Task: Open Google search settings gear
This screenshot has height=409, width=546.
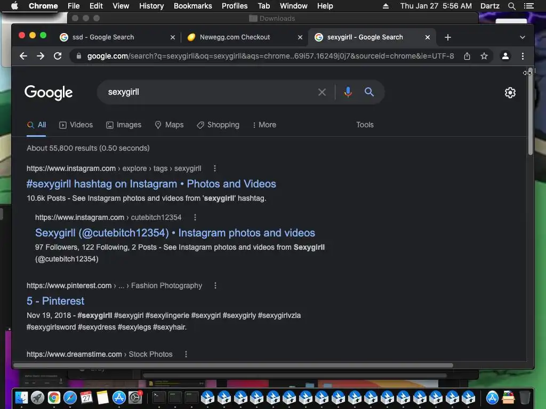Action: 510,93
